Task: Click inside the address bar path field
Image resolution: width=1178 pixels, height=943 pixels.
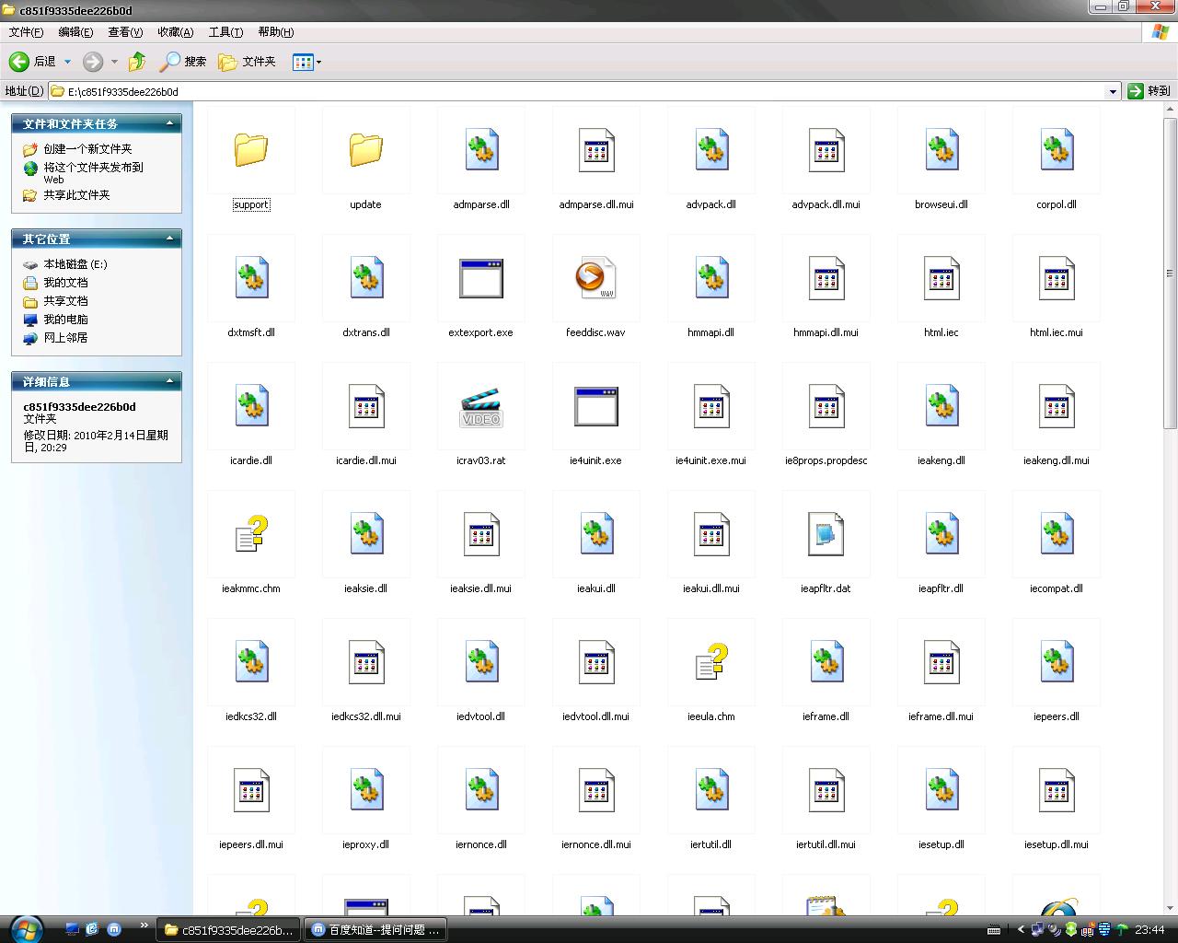Action: tap(584, 91)
